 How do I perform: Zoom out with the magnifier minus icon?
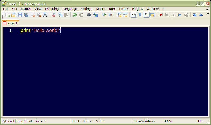click(x=110, y=15)
